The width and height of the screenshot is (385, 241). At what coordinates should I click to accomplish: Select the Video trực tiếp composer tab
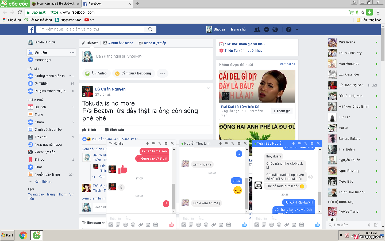click(x=152, y=43)
